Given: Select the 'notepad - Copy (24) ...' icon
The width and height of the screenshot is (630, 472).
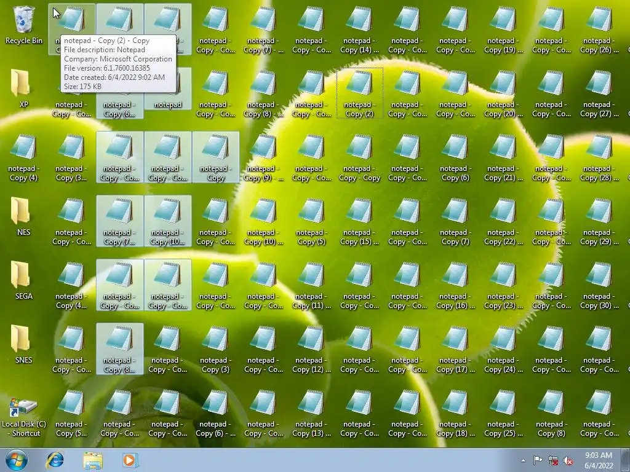Looking at the screenshot, I should (x=503, y=349).
